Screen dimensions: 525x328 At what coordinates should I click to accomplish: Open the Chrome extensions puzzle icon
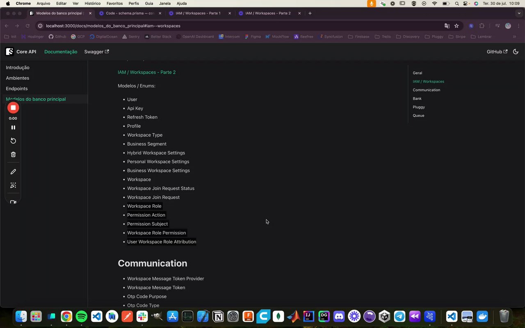(482, 26)
